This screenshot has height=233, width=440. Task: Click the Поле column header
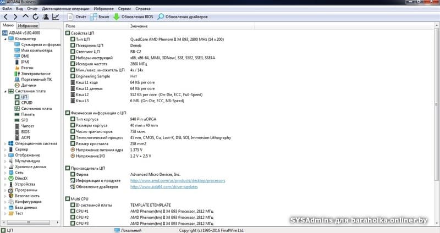(x=70, y=26)
